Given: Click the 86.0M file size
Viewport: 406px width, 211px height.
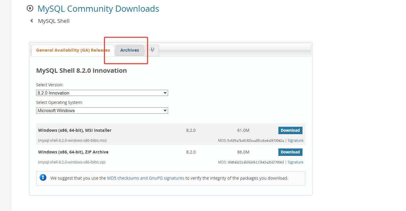Looking at the screenshot, I should coord(243,152).
